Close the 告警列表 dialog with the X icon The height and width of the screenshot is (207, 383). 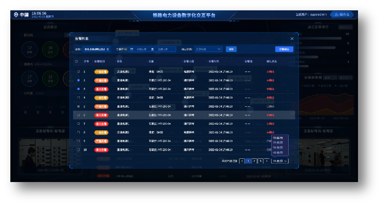click(292, 39)
